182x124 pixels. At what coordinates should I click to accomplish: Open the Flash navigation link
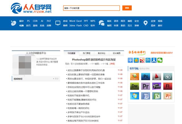[79, 26]
